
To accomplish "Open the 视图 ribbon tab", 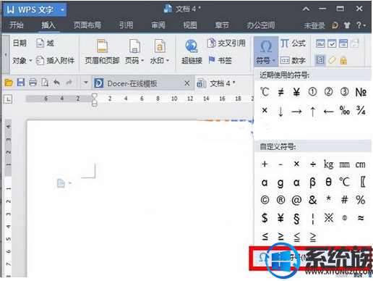I will click(x=190, y=25).
